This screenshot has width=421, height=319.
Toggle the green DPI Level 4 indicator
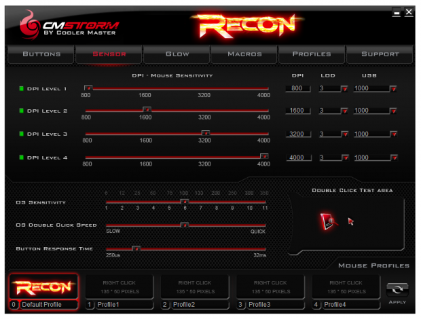click(22, 157)
